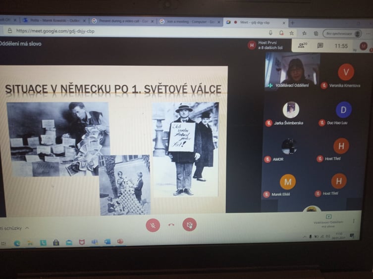Open Task View icon in the taskbar
The image size is (373, 279).
[3, 243]
